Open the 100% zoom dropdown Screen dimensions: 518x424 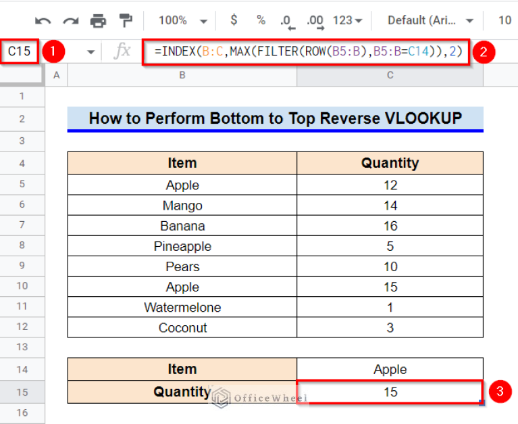pyautogui.click(x=183, y=20)
